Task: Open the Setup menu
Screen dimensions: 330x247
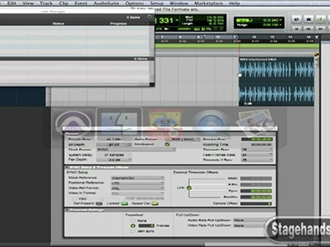Action: pyautogui.click(x=157, y=3)
